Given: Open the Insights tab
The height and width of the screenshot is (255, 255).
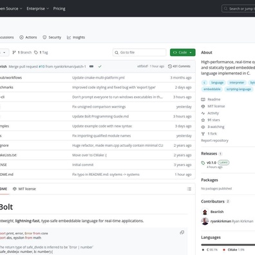Looking at the screenshot, I should pyautogui.click(x=76, y=37).
